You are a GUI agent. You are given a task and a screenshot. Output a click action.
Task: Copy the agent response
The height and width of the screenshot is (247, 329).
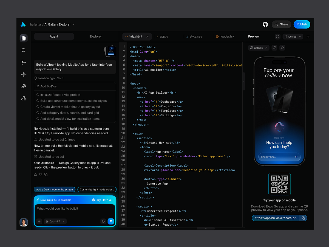(46, 174)
